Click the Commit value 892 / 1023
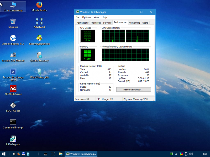This screenshot has height=157, width=210. (144, 81)
